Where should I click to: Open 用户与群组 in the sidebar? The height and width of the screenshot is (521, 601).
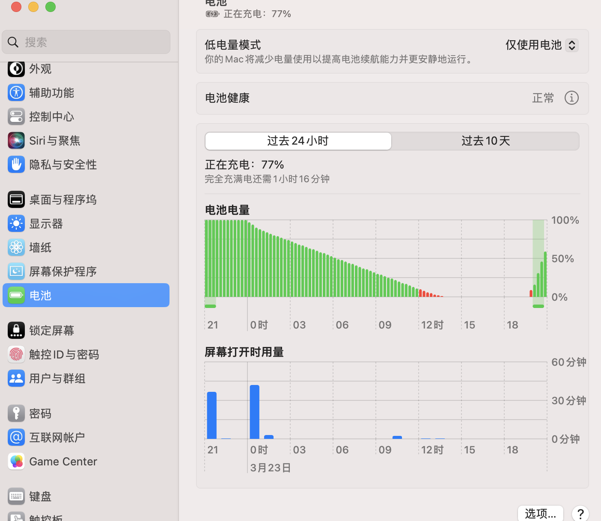tap(57, 379)
